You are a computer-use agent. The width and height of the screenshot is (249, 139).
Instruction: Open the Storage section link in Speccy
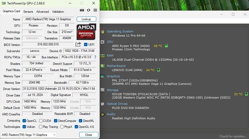[x=113, y=90]
